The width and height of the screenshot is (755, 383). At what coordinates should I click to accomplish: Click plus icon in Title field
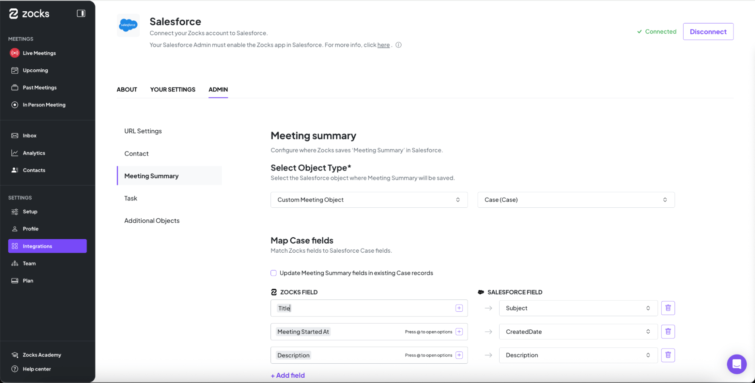tap(459, 308)
